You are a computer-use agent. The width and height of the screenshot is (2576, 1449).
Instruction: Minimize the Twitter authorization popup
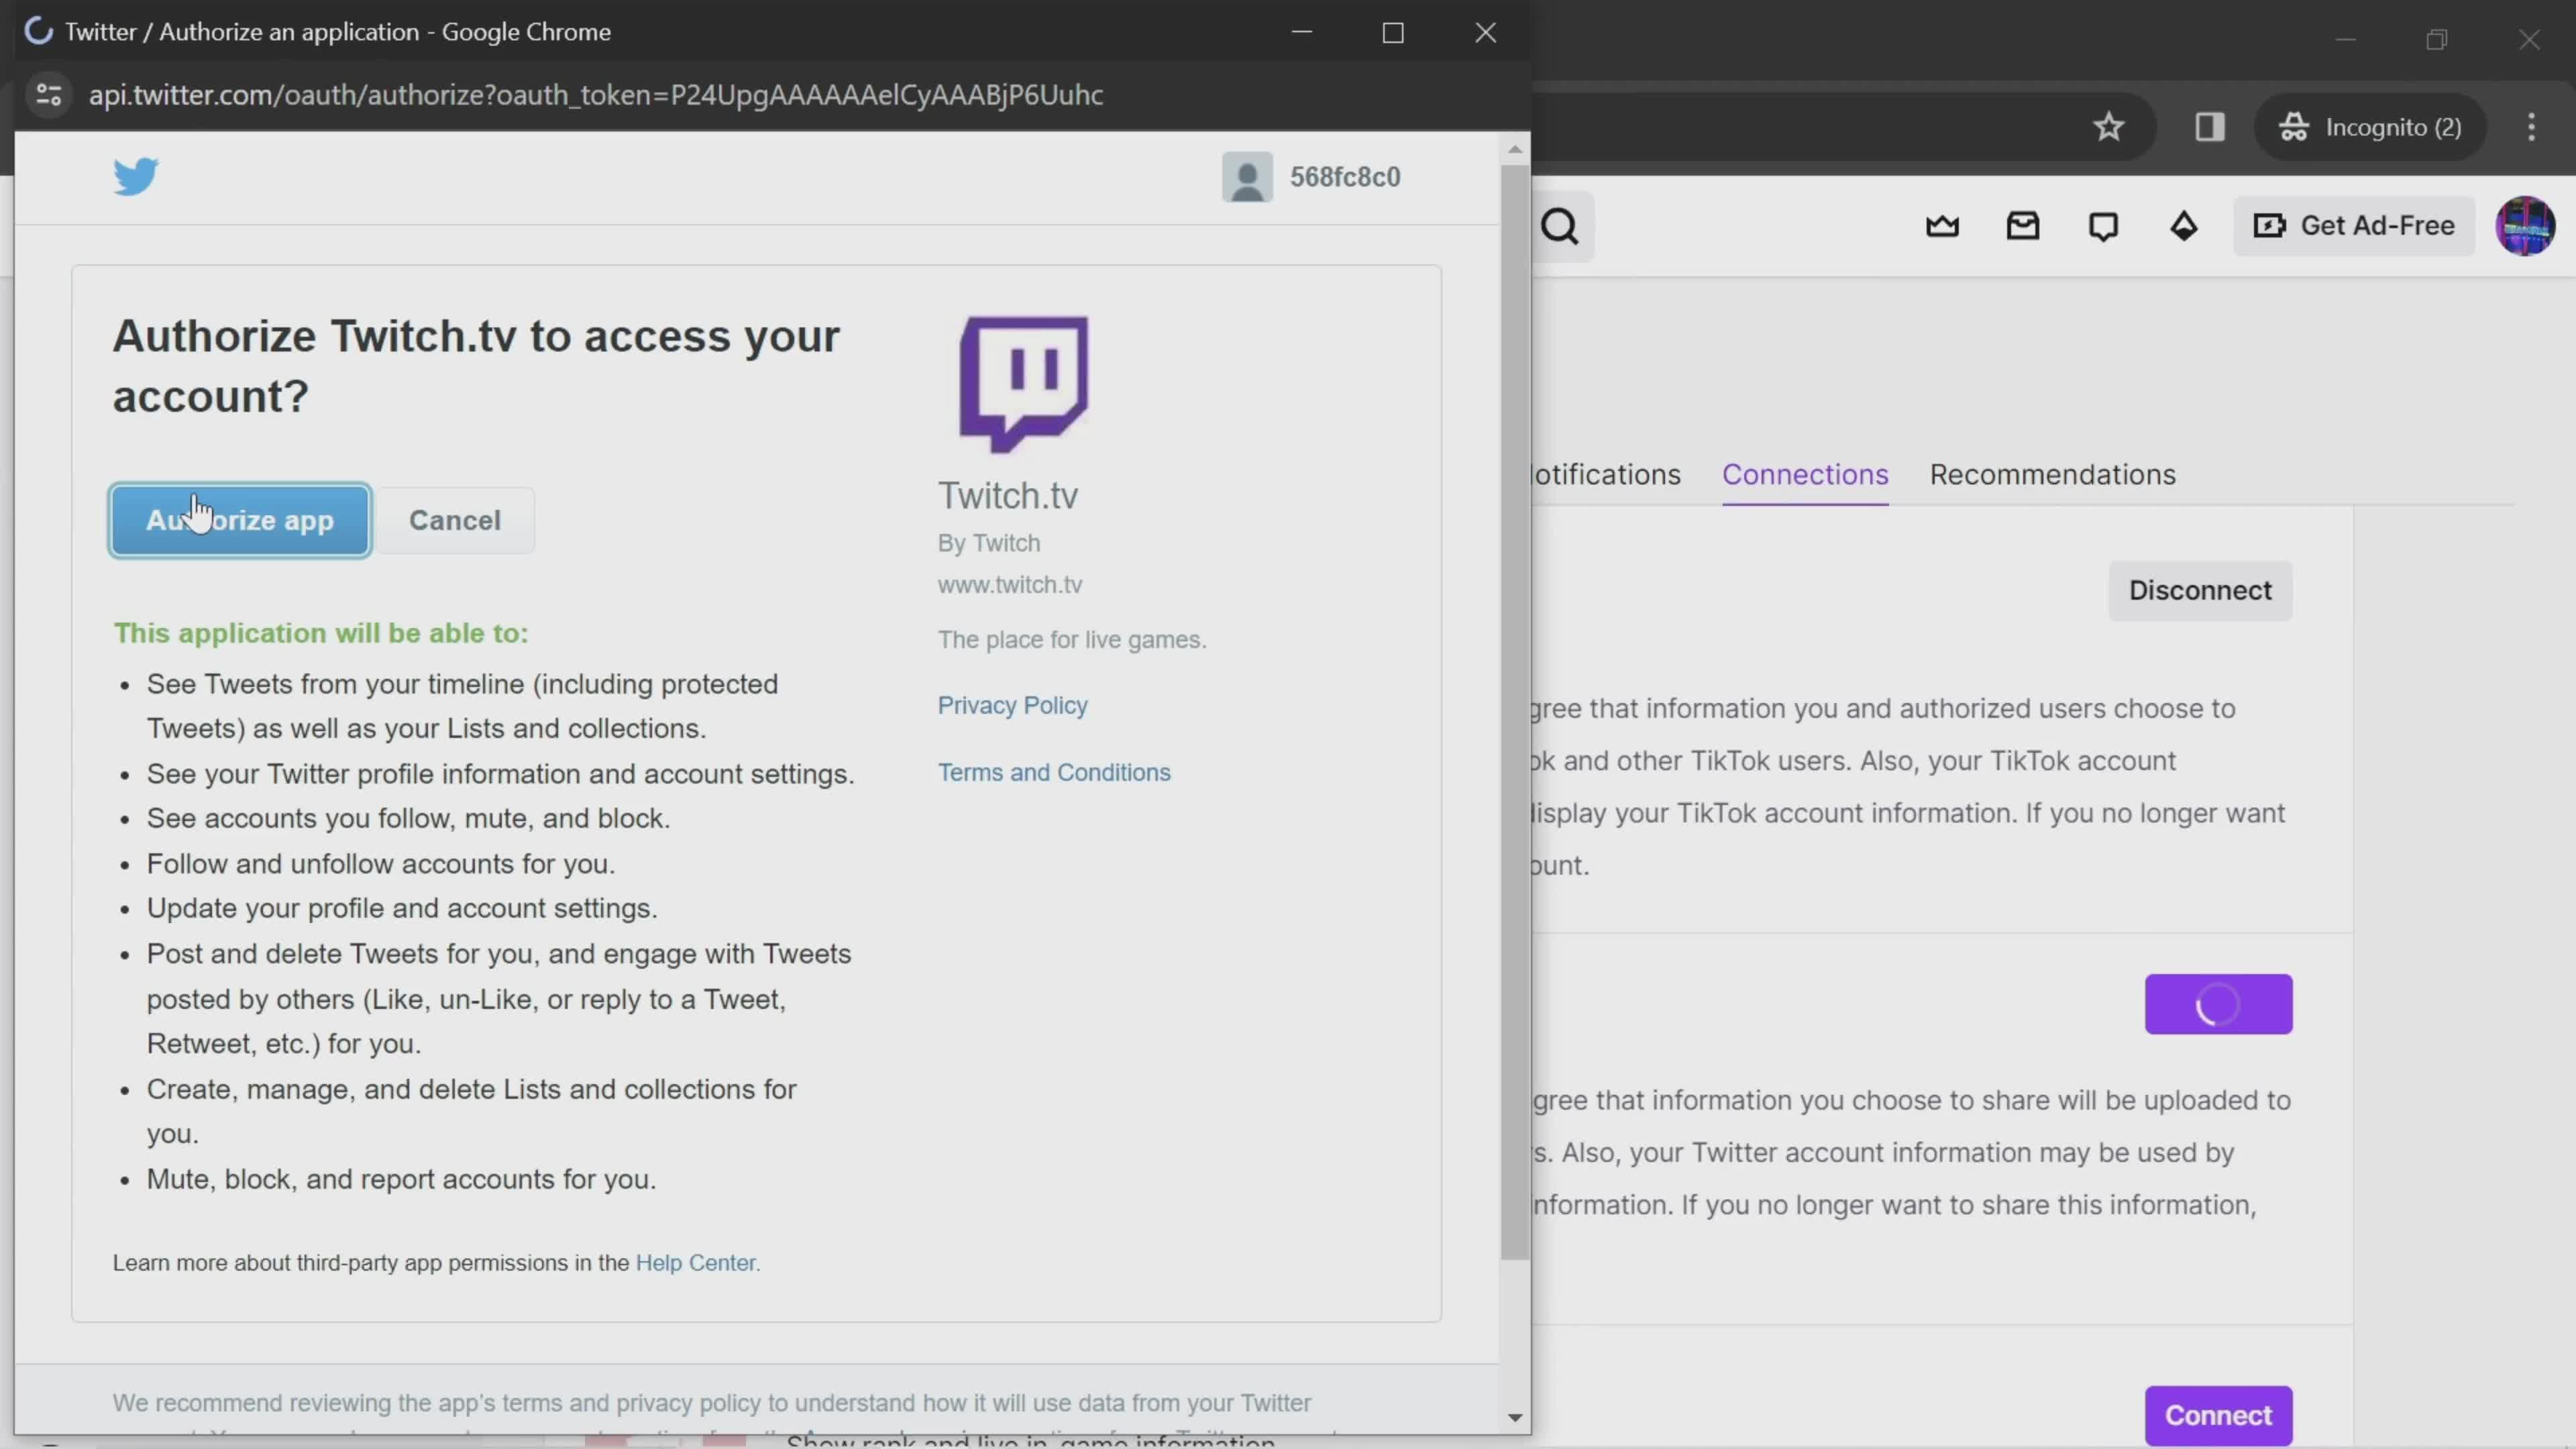(x=1301, y=33)
